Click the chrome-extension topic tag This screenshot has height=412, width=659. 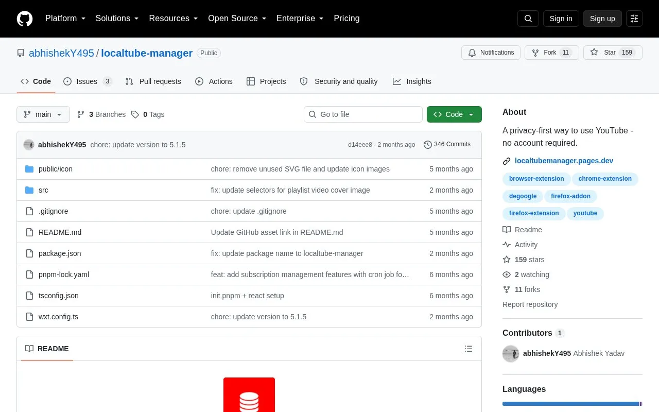[605, 179]
